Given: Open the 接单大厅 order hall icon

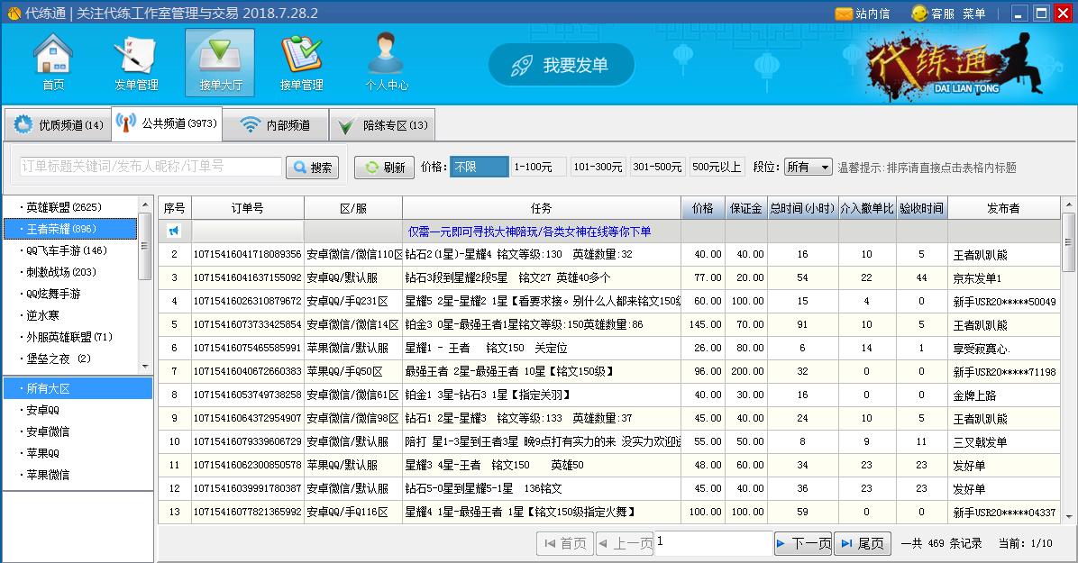Looking at the screenshot, I should 219,63.
